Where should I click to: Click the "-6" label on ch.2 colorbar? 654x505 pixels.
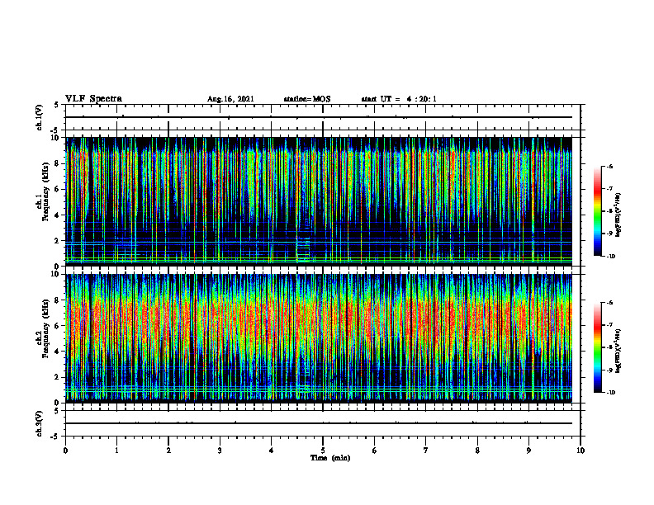click(609, 303)
